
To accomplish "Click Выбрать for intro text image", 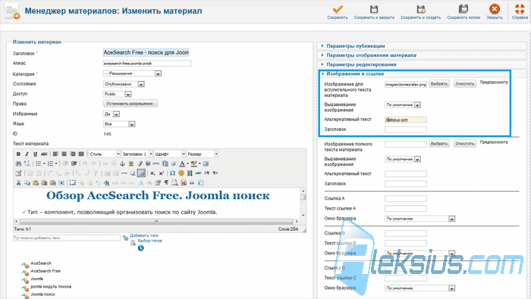I will click(439, 84).
